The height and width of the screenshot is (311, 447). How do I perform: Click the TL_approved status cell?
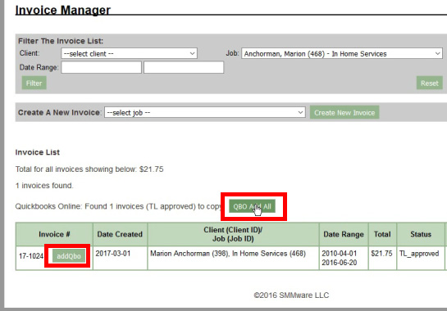pos(421,258)
